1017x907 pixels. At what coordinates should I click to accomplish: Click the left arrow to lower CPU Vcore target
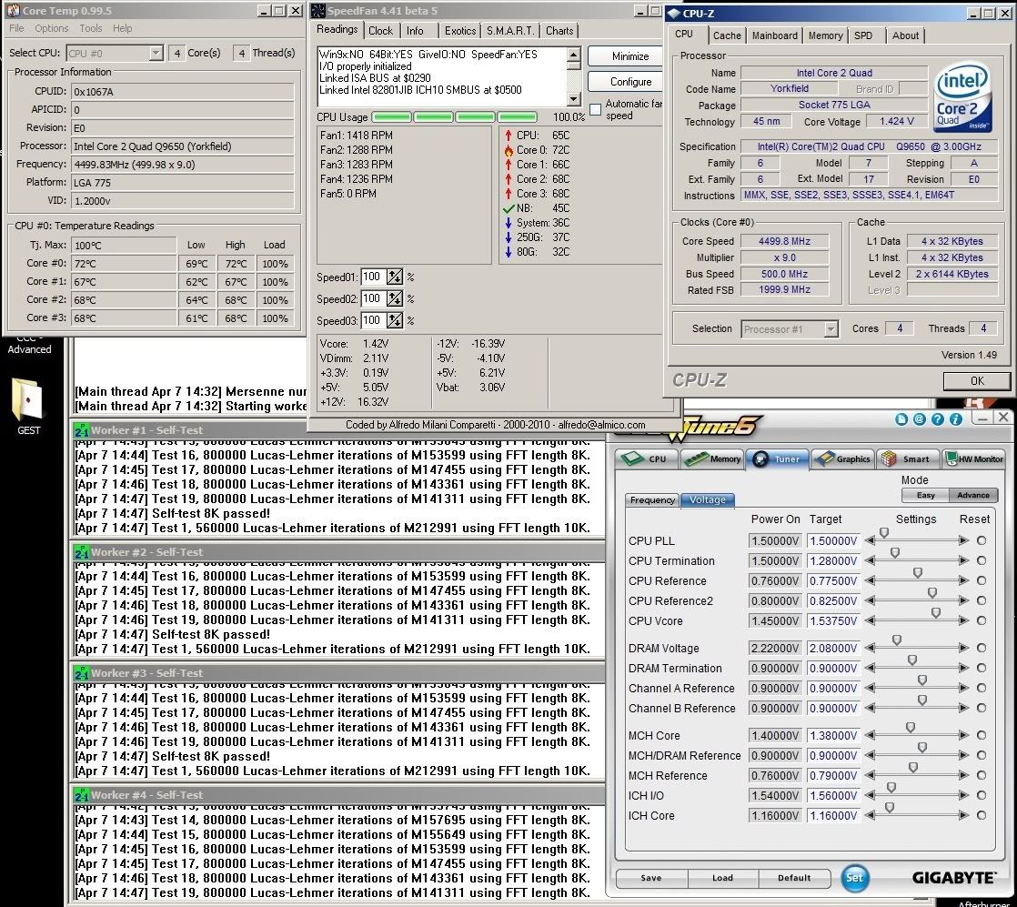click(870, 620)
